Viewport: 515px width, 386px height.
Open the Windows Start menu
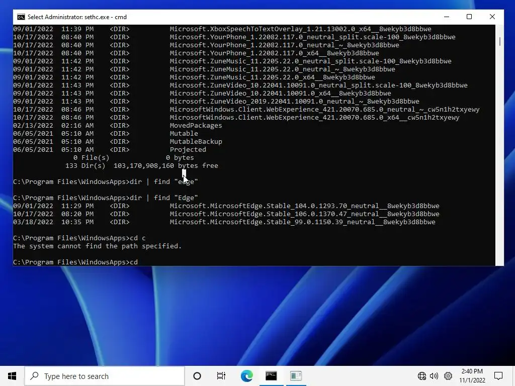pyautogui.click(x=12, y=376)
